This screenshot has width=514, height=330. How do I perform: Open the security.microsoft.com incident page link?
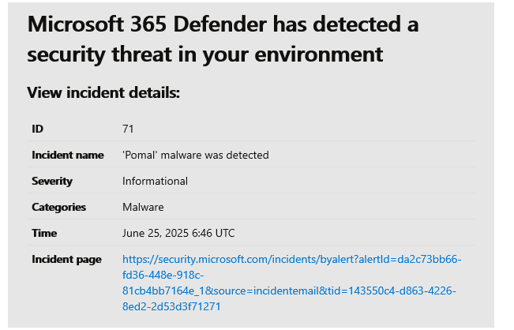(291, 260)
